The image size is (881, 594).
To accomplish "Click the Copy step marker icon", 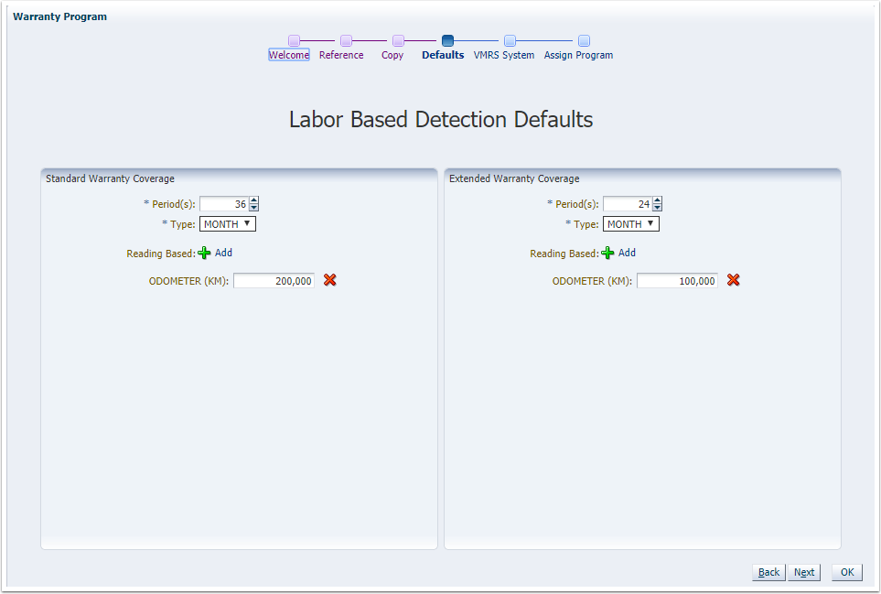I will [x=398, y=40].
